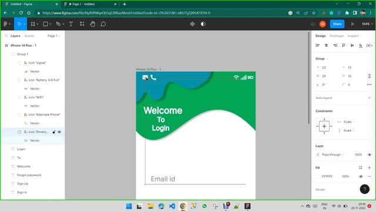Open horizontal constraint Scale dropdown

click(346, 122)
